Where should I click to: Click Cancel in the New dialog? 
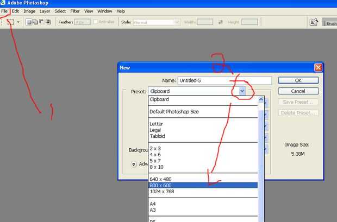(x=298, y=91)
